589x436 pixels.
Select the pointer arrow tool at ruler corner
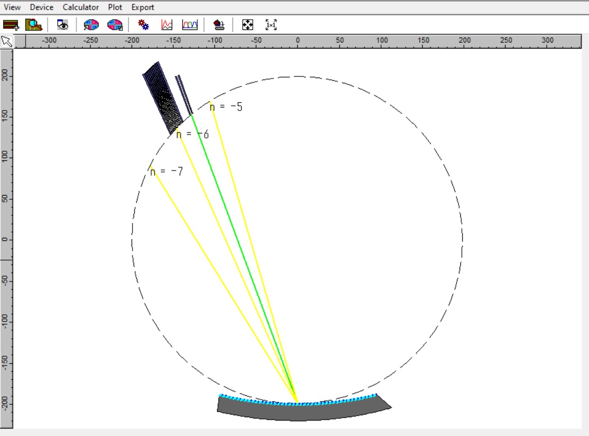click(x=6, y=41)
